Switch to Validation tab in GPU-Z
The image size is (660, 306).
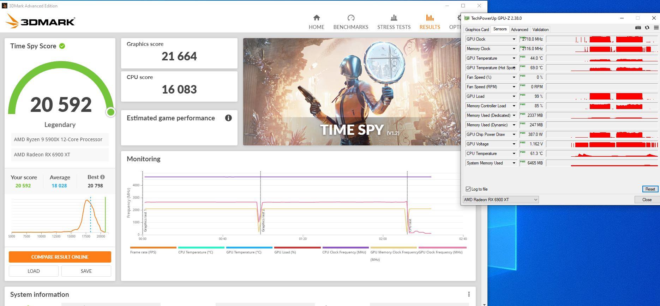pos(540,30)
